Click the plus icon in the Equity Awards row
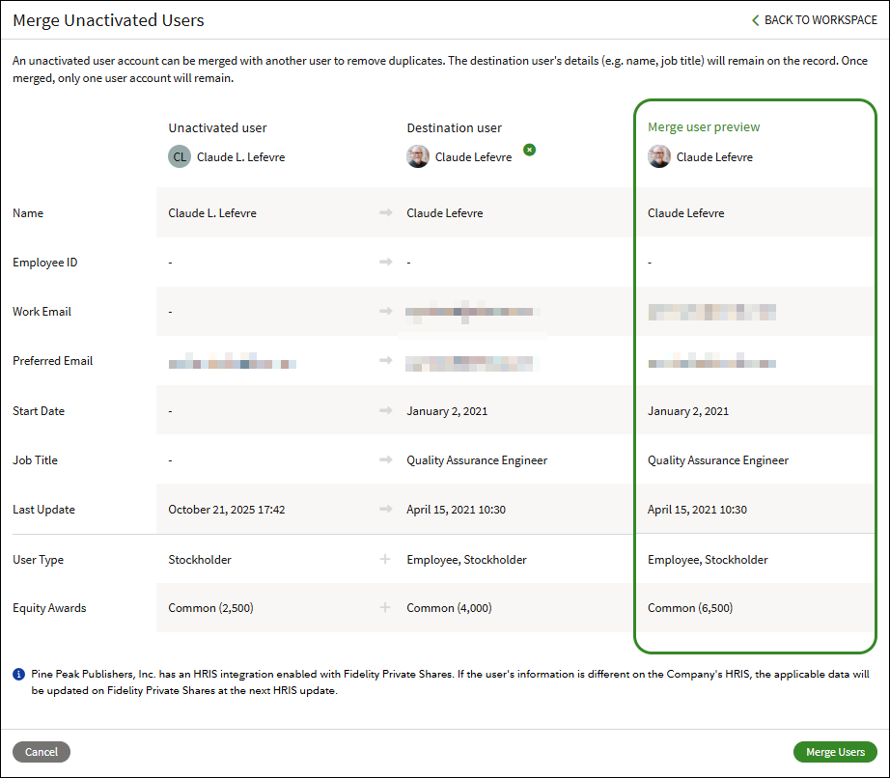Screen dimensions: 890x778 [385, 607]
